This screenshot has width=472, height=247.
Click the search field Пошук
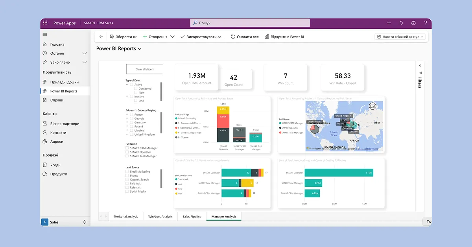pyautogui.click(x=250, y=23)
